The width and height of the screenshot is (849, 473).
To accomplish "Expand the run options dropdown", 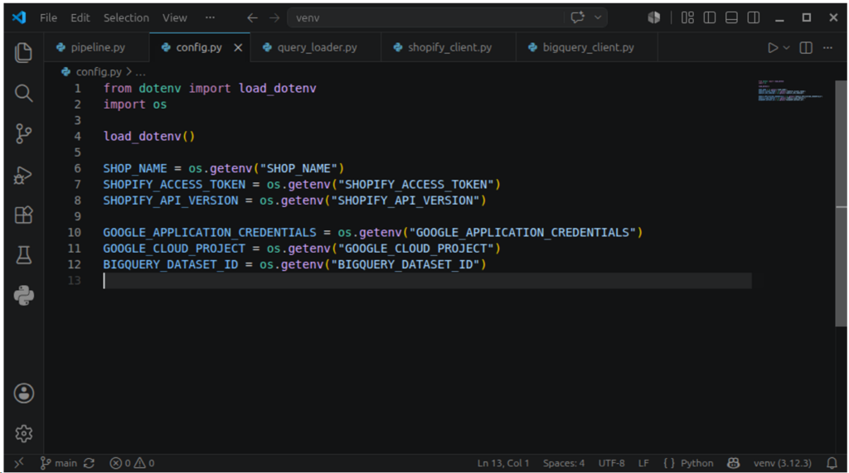I will click(x=787, y=47).
